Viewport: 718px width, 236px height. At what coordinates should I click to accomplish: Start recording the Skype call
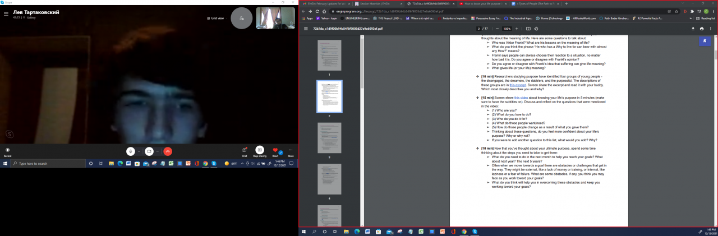[x=8, y=150]
